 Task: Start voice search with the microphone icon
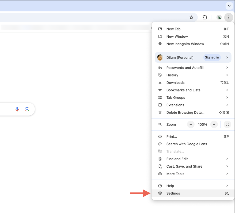click(x=17, y=109)
